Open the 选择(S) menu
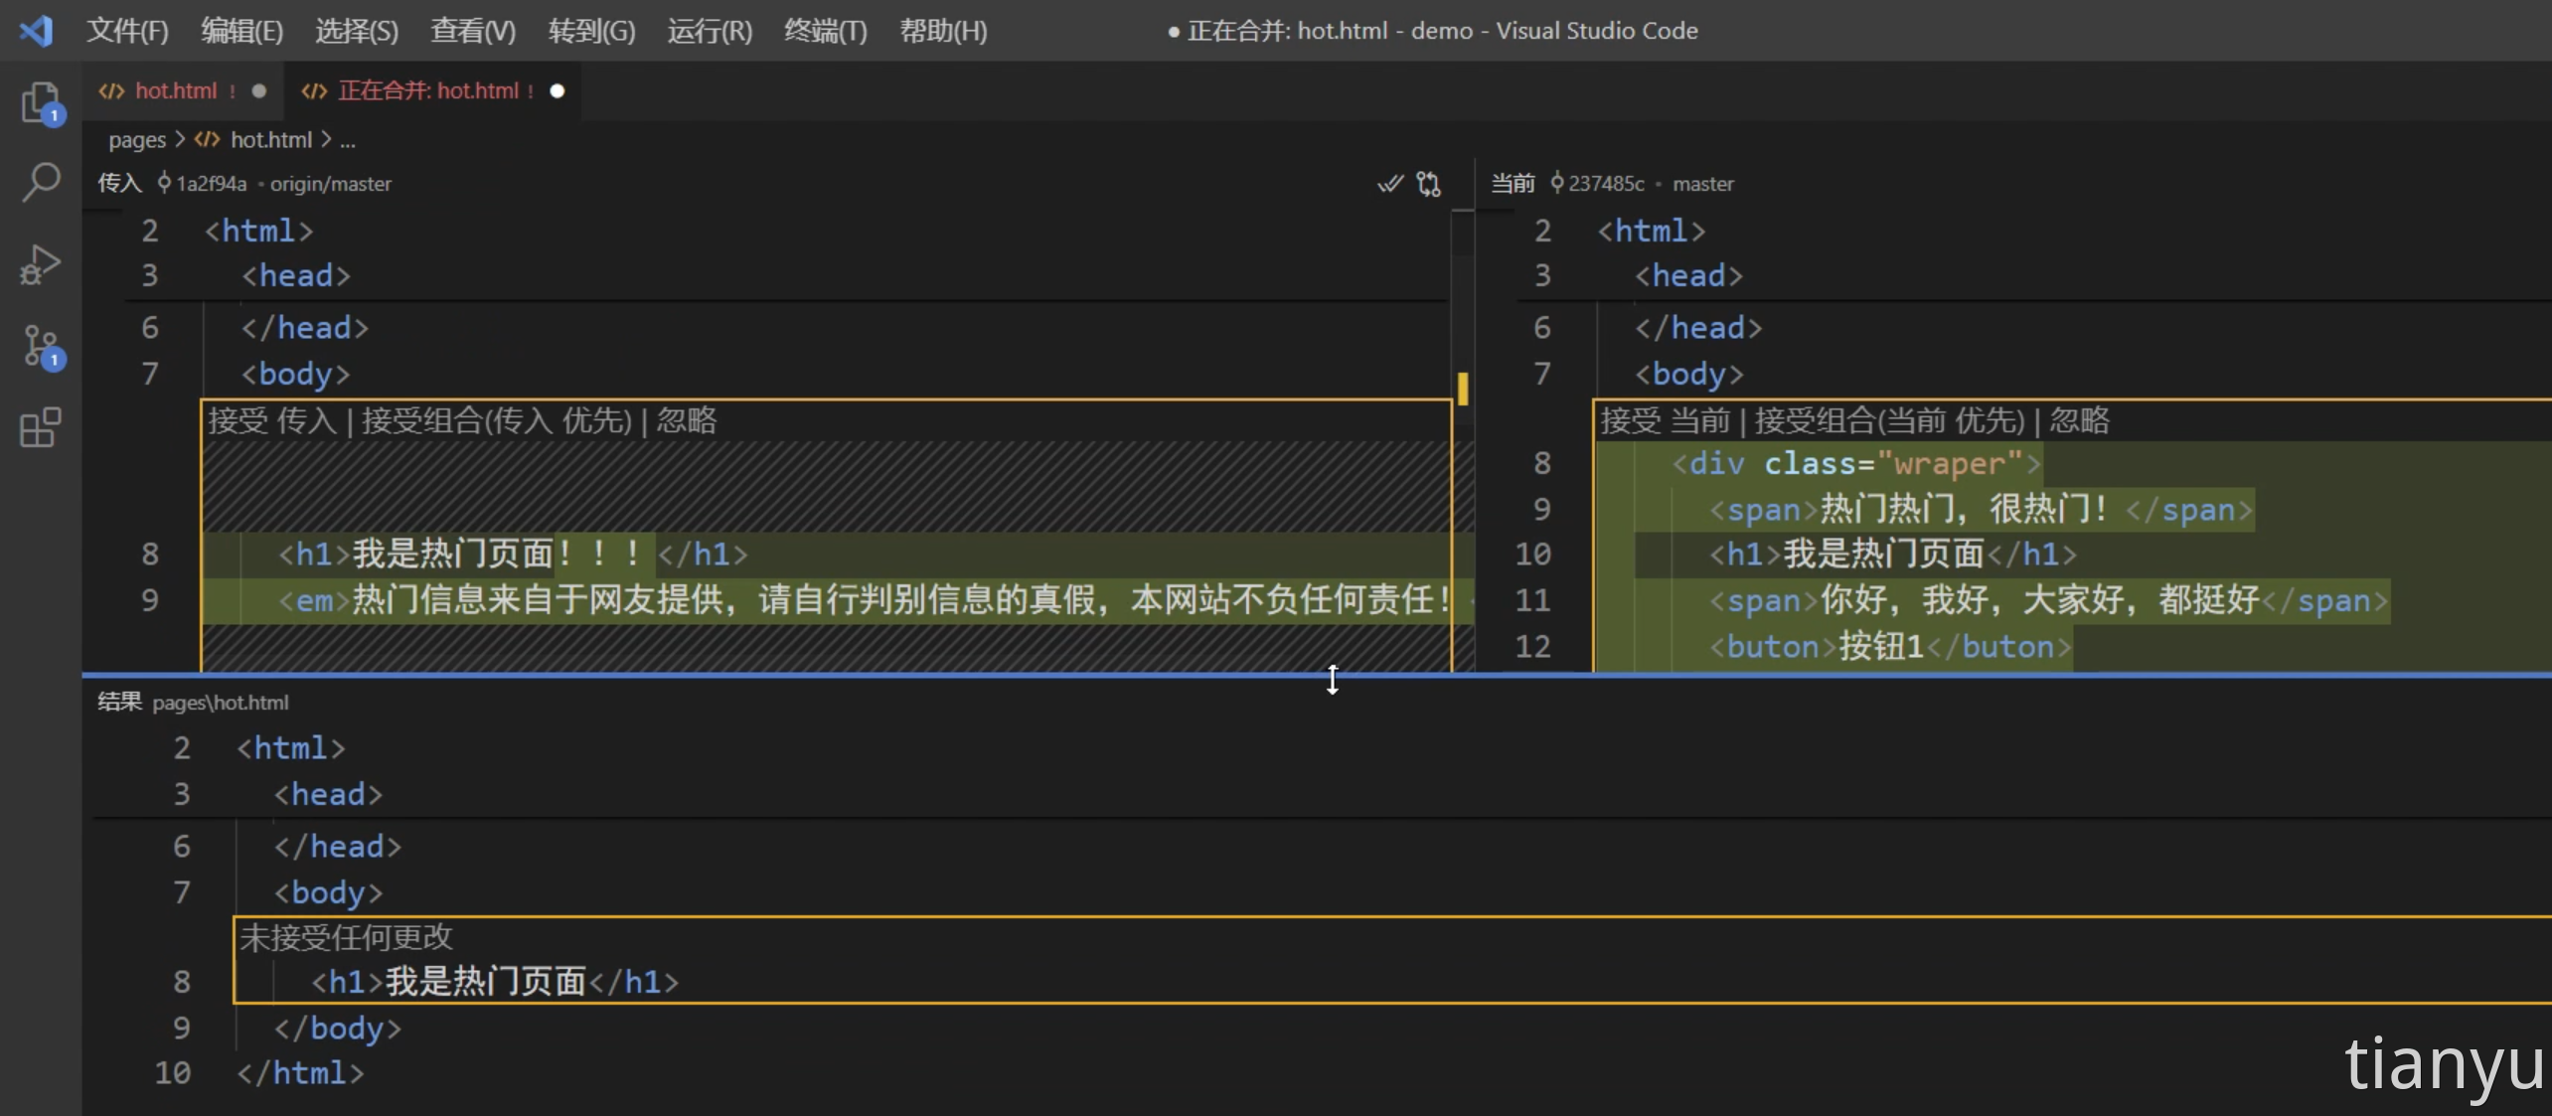The height and width of the screenshot is (1116, 2552). pyautogui.click(x=357, y=31)
